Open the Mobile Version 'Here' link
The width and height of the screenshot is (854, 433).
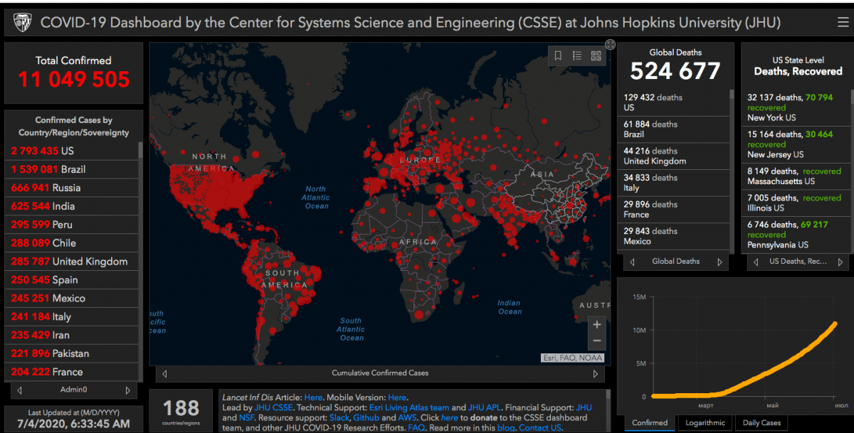[397, 397]
